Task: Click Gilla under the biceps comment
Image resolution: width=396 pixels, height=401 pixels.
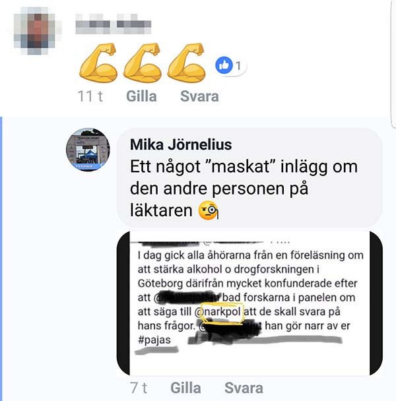Action: [141, 96]
